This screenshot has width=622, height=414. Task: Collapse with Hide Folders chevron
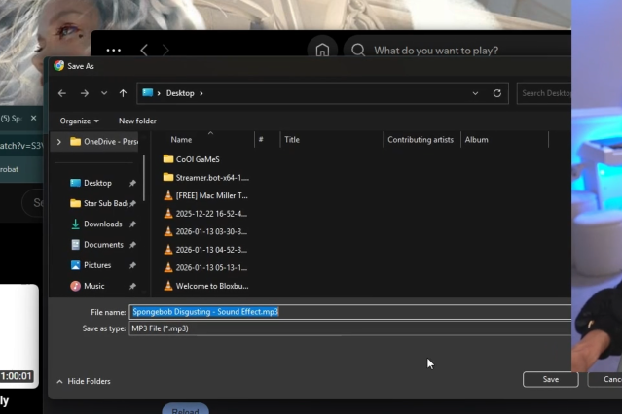pyautogui.click(x=59, y=381)
